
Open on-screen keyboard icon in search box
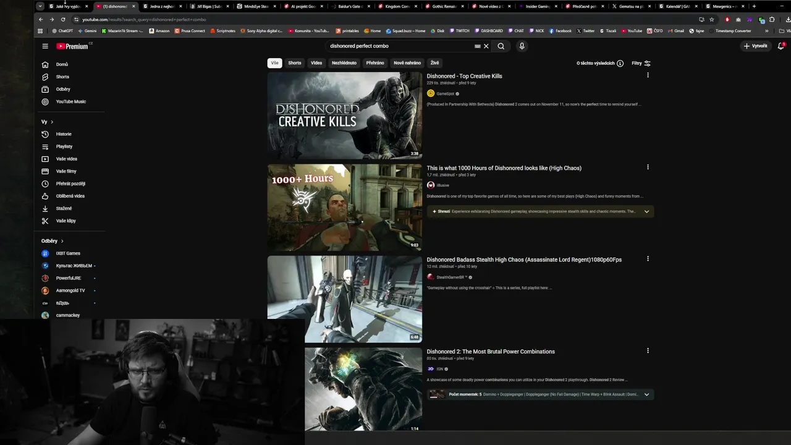(477, 46)
